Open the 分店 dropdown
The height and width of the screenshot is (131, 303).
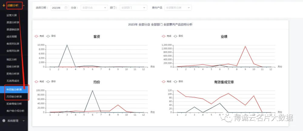pos(94,8)
